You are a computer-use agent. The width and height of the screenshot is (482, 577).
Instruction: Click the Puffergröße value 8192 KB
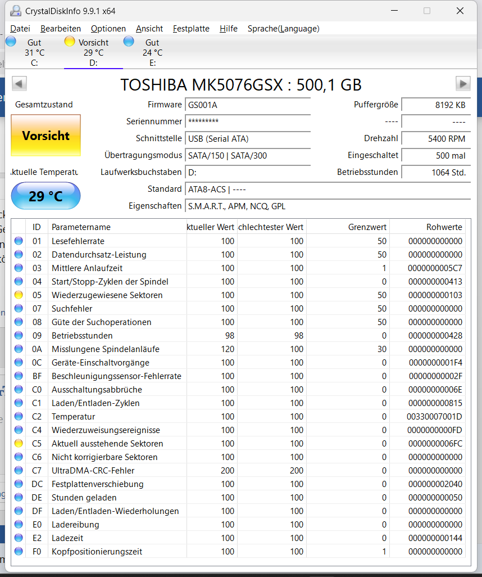coord(436,105)
